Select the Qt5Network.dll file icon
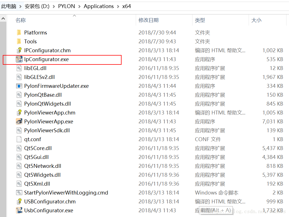Viewport: 289px width, 217px height. coord(19,166)
